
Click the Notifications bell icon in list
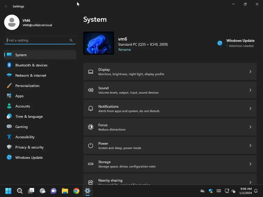click(x=91, y=109)
